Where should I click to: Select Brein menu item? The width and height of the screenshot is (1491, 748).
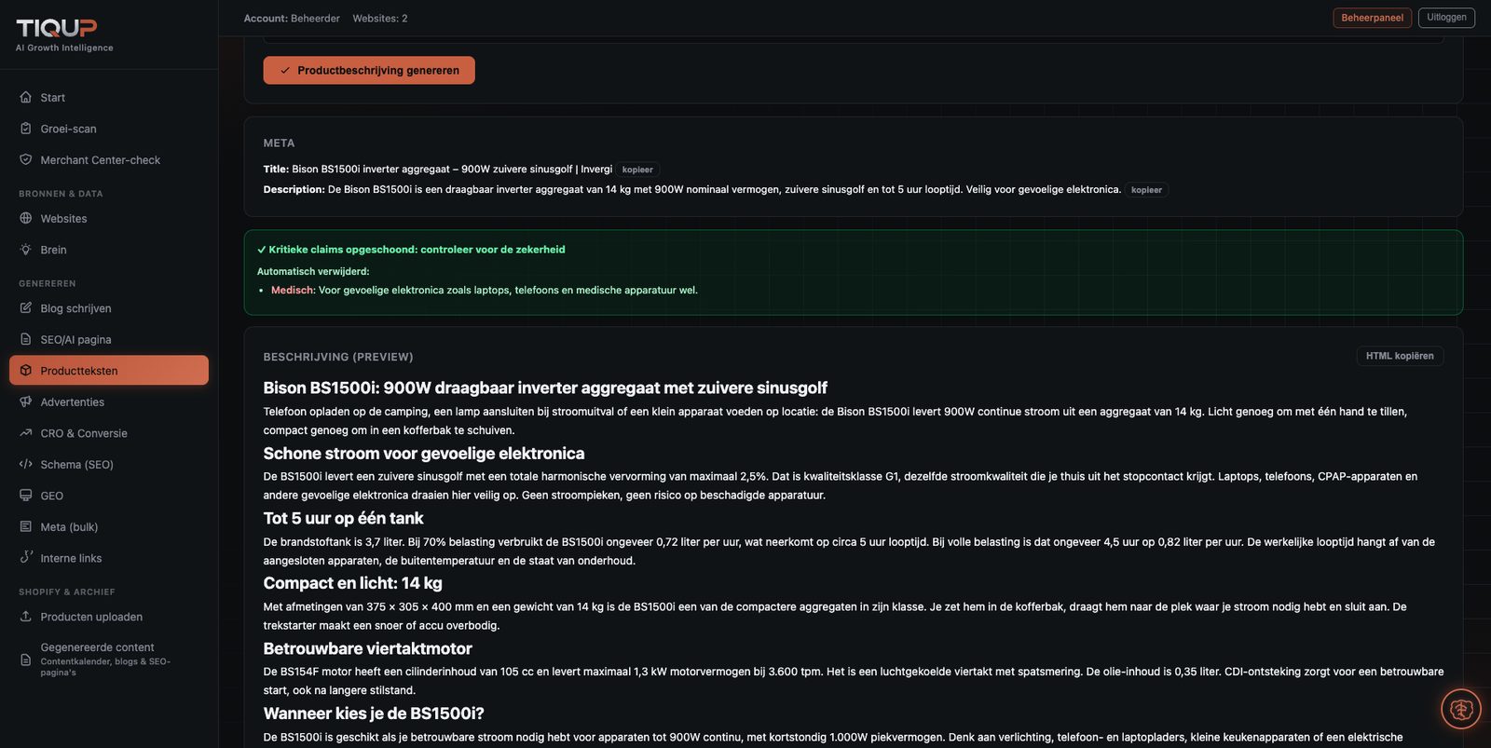(109, 250)
